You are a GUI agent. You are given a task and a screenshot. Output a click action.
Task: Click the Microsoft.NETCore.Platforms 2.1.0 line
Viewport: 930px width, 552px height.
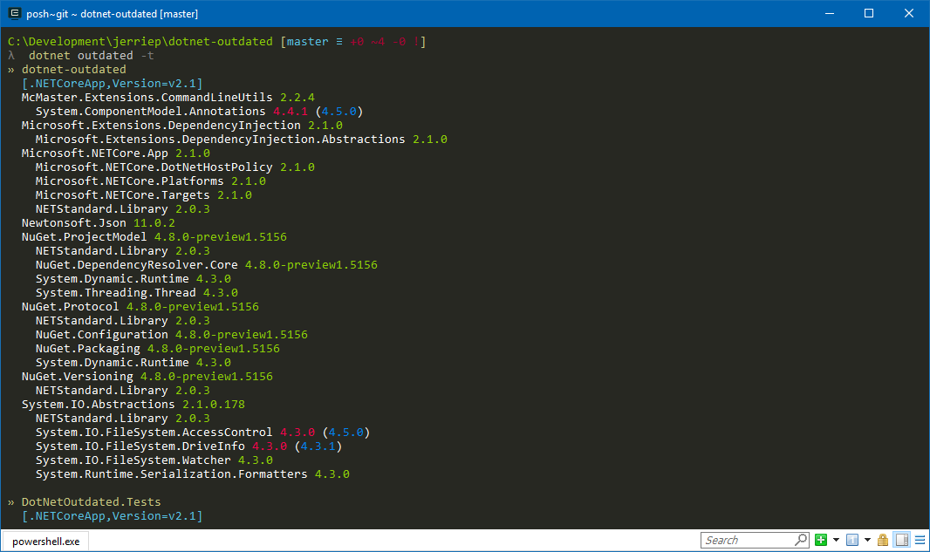[x=151, y=181]
